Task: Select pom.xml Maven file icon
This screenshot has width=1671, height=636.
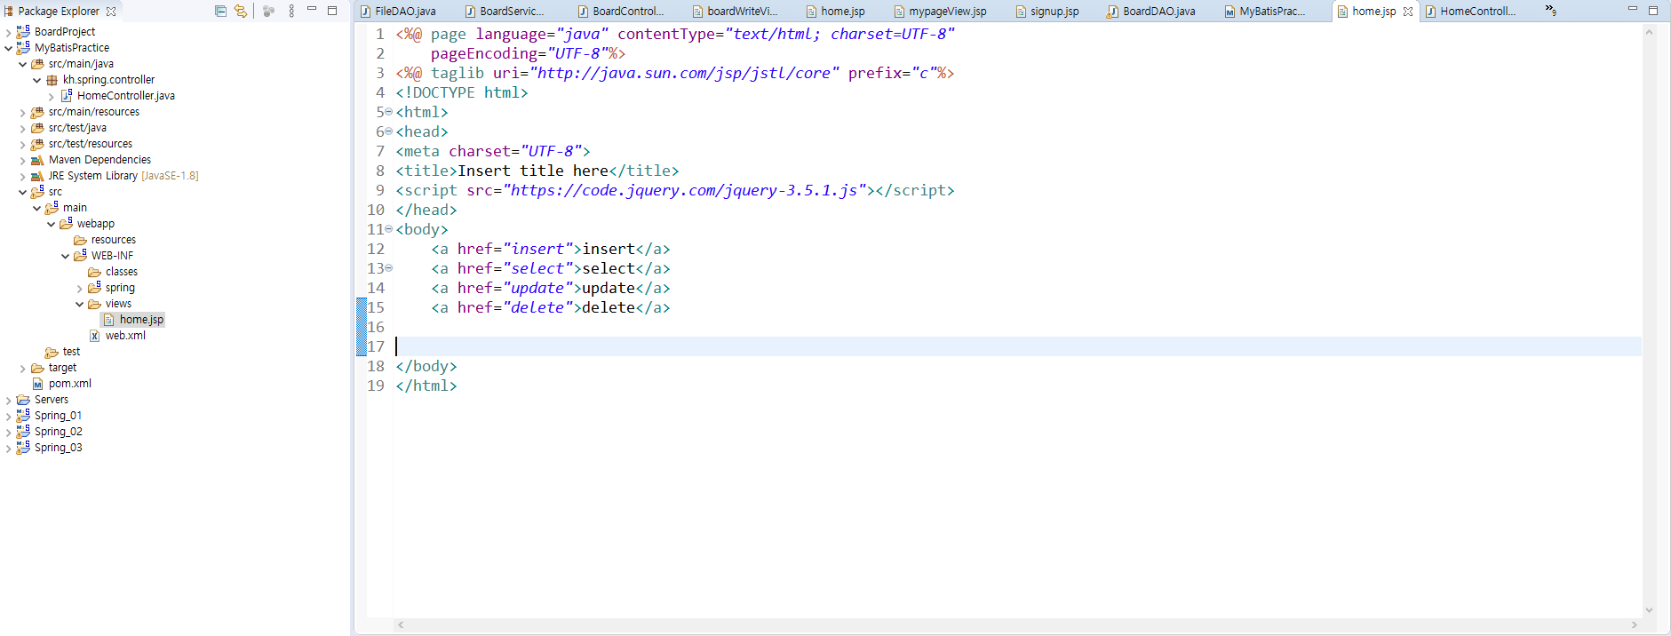Action: 37,384
